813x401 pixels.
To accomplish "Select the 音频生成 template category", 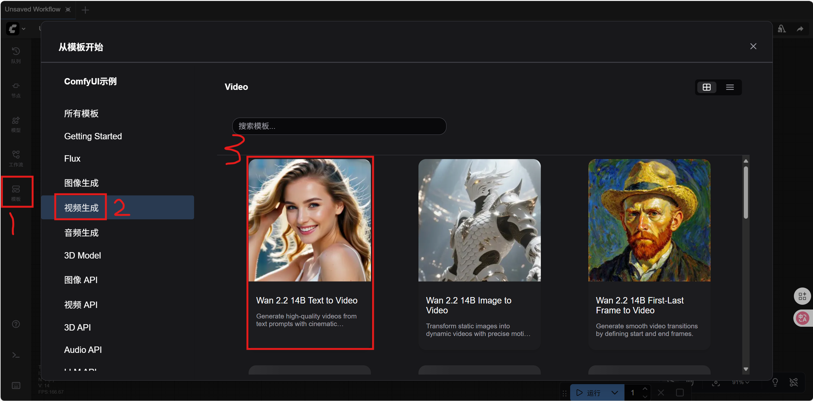I will (x=81, y=233).
